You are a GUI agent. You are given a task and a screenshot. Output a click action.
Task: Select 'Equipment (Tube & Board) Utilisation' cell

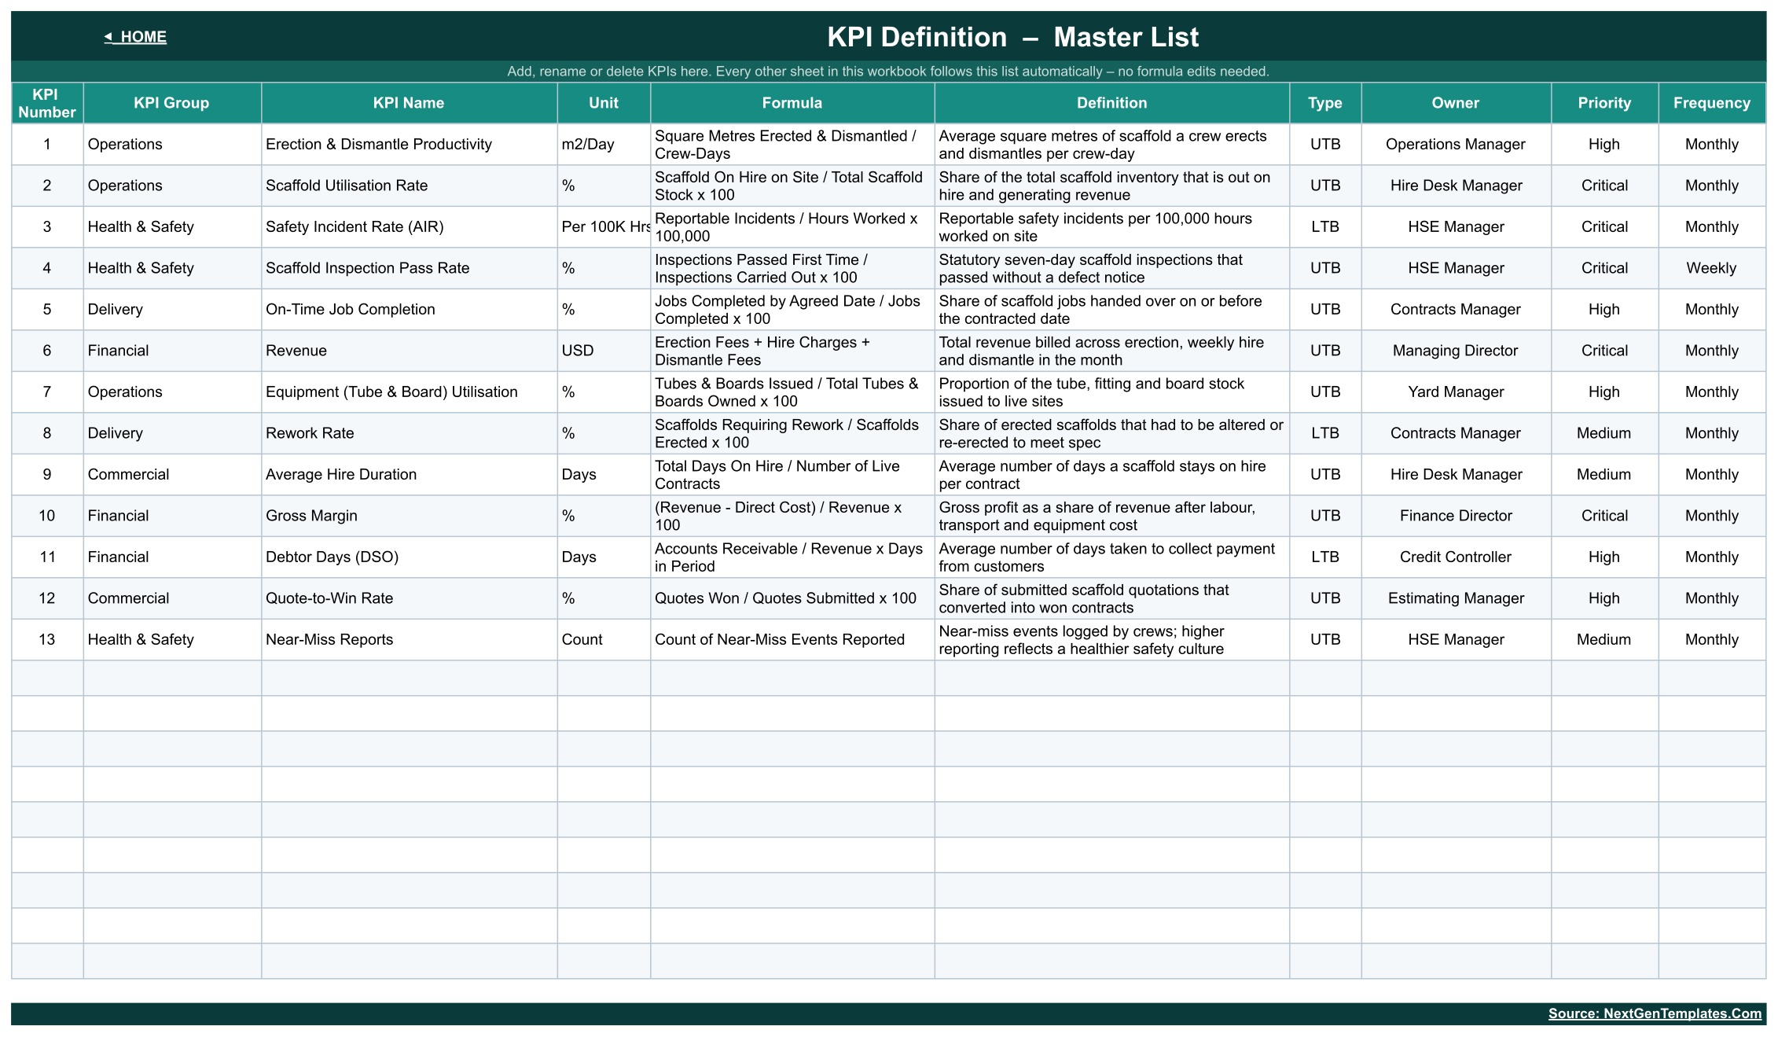[409, 392]
